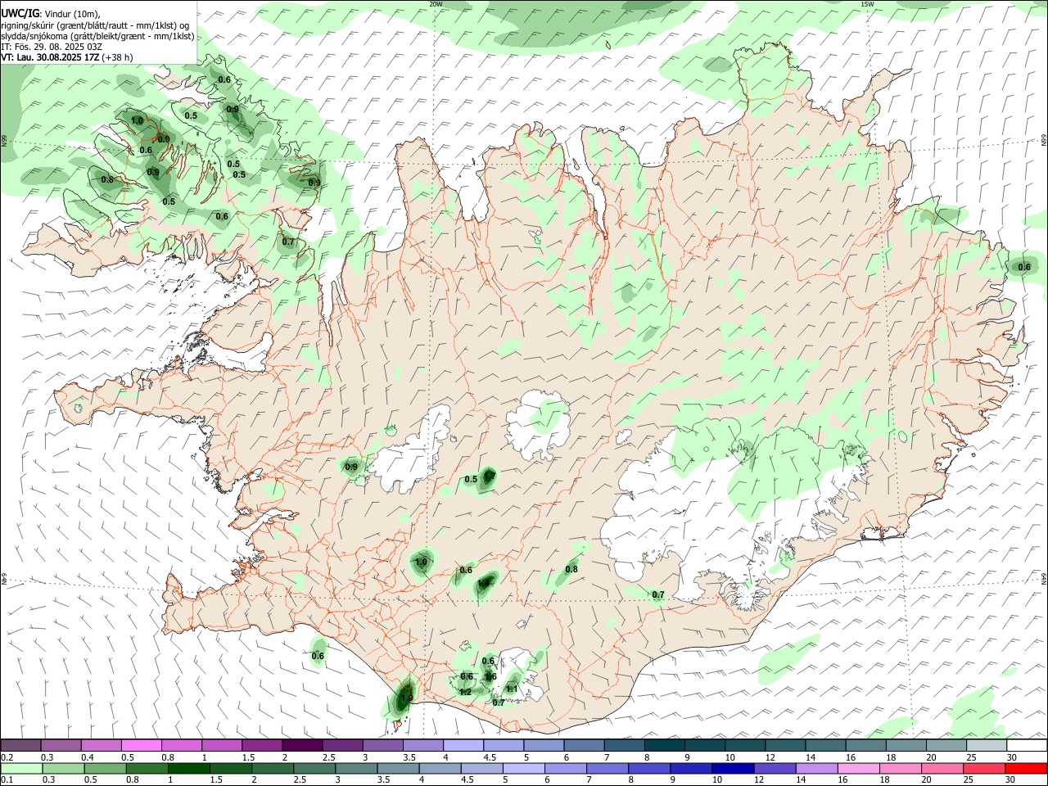This screenshot has height=786, width=1048.
Task: Click the 1.0 value in the Westfjords
Action: (137, 120)
